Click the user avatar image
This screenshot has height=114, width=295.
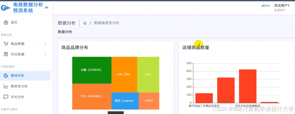pyautogui.click(x=266, y=6)
